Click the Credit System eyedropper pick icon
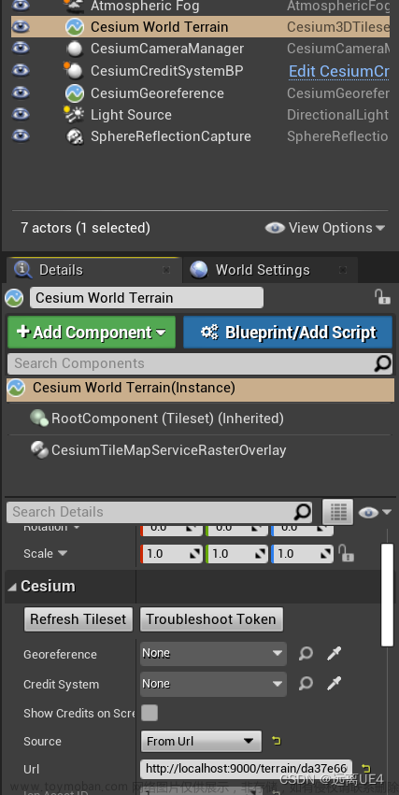Image resolution: width=399 pixels, height=795 pixels. pyautogui.click(x=334, y=684)
